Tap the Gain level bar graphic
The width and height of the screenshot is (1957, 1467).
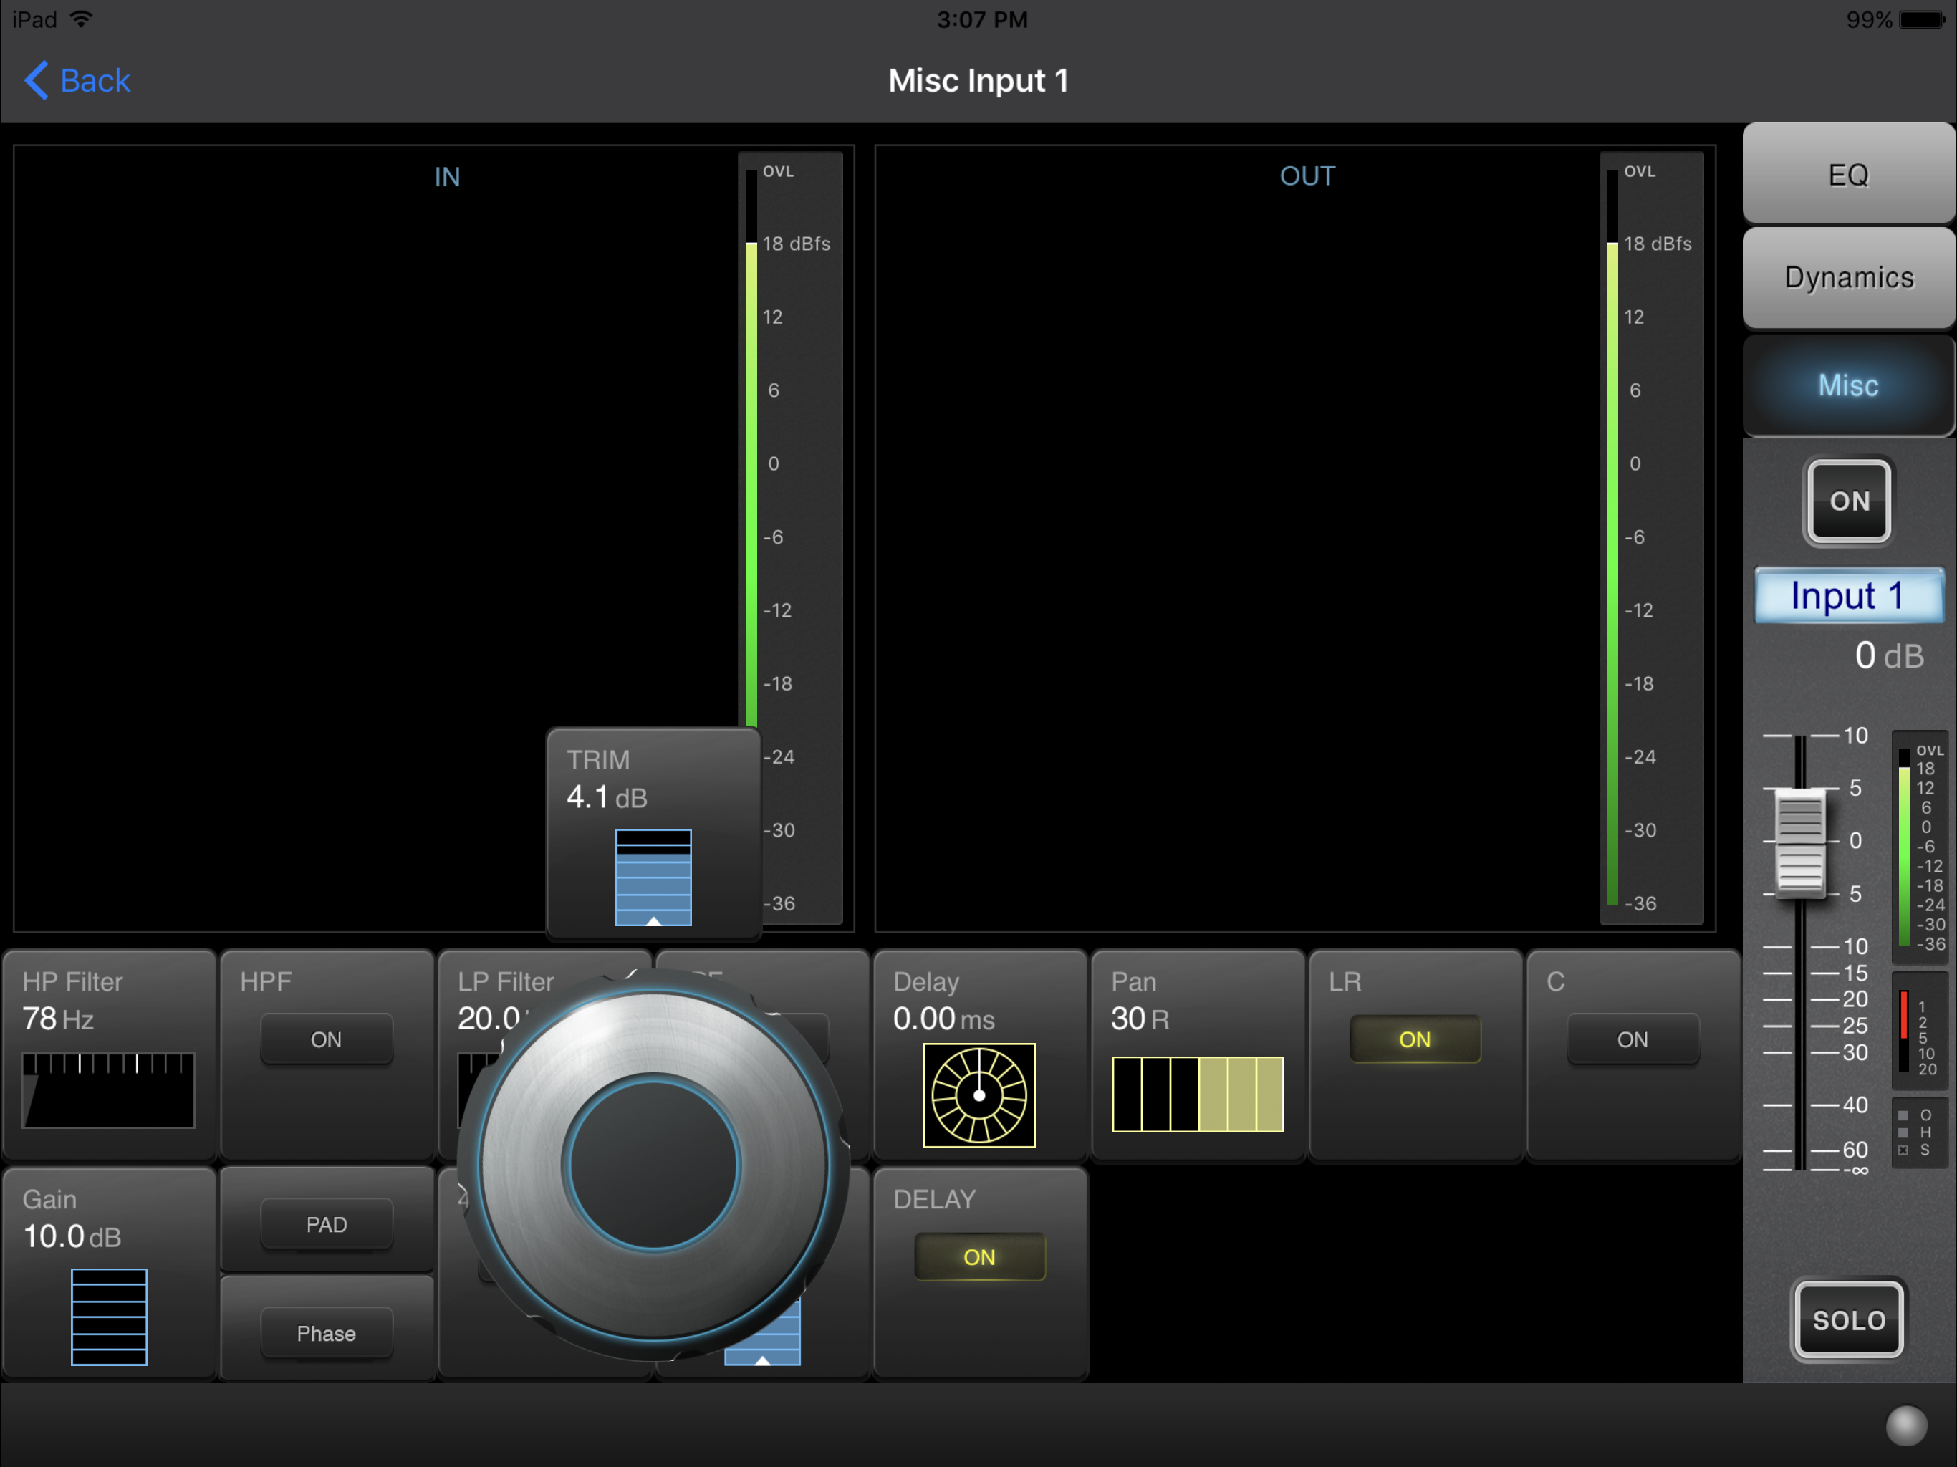109,1317
